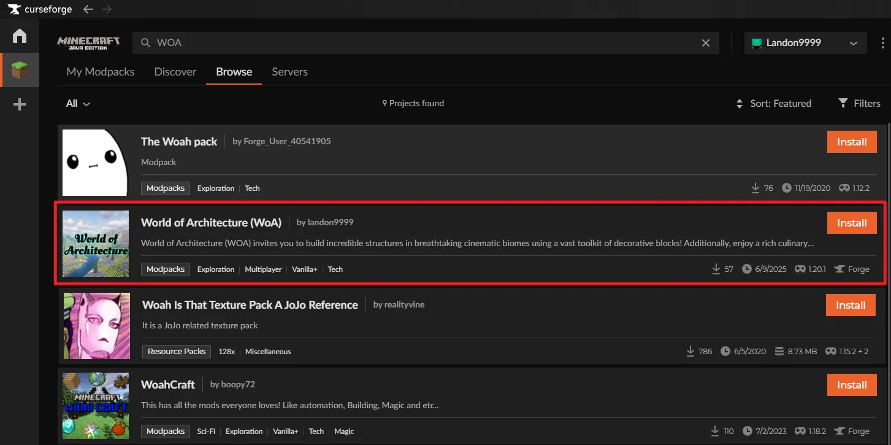
Task: Click Modpacks tag on World of Architecture
Action: click(166, 269)
